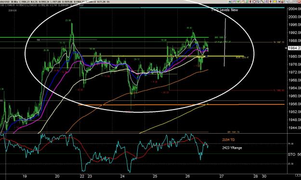Click the 2000.00 price axis label
The height and width of the screenshot is (180, 301).
click(294, 17)
